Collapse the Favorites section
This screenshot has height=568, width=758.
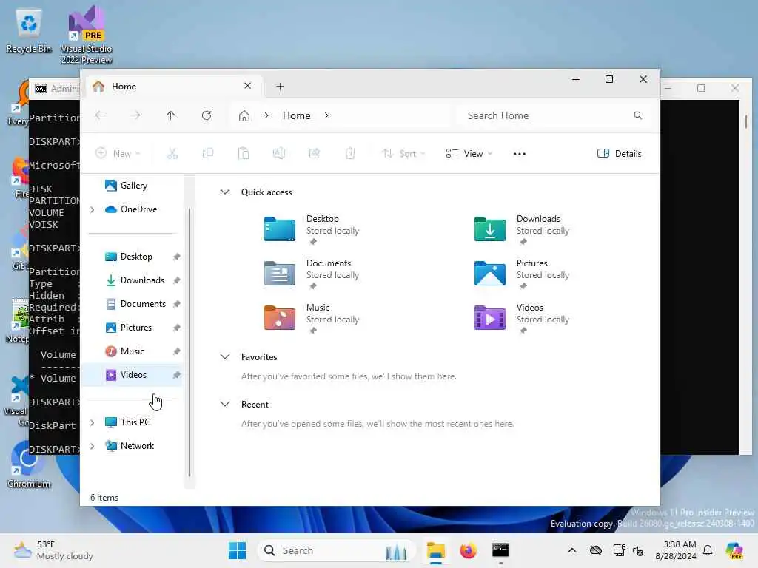225,357
